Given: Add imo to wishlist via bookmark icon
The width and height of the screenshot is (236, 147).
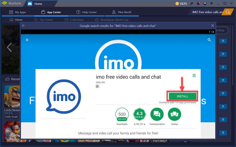Looking at the screenshot, I should [194, 75].
